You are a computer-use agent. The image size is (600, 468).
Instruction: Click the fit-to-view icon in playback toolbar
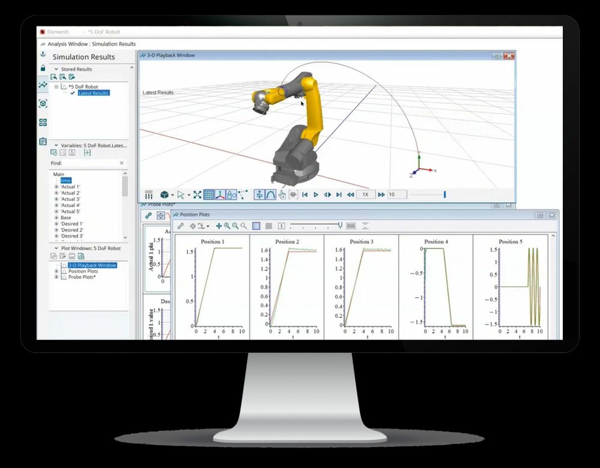[x=197, y=194]
